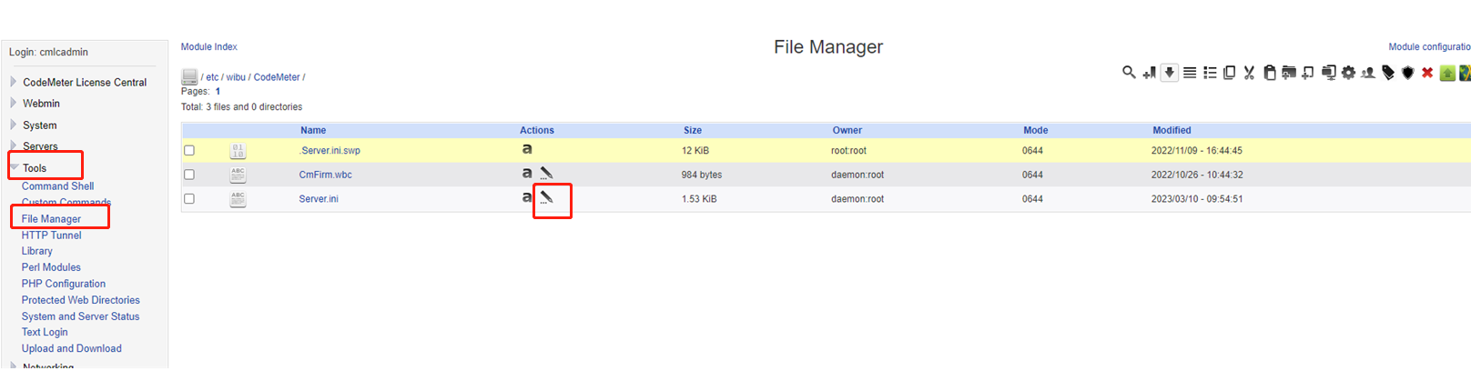Tick the checkbox for .Server.ini.swp
Viewport: 1471px width, 371px height.
coord(189,151)
